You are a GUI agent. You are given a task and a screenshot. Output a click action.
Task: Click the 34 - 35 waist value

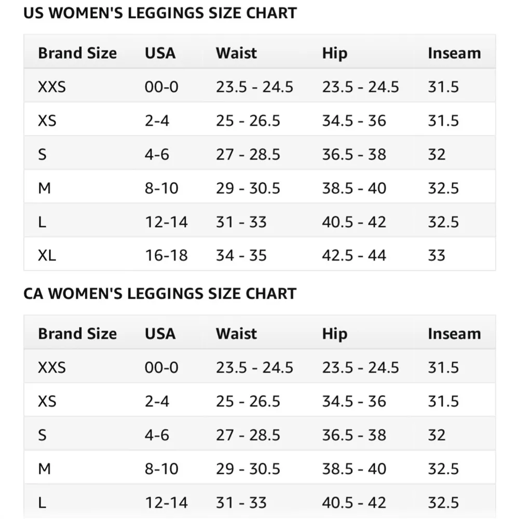(241, 255)
